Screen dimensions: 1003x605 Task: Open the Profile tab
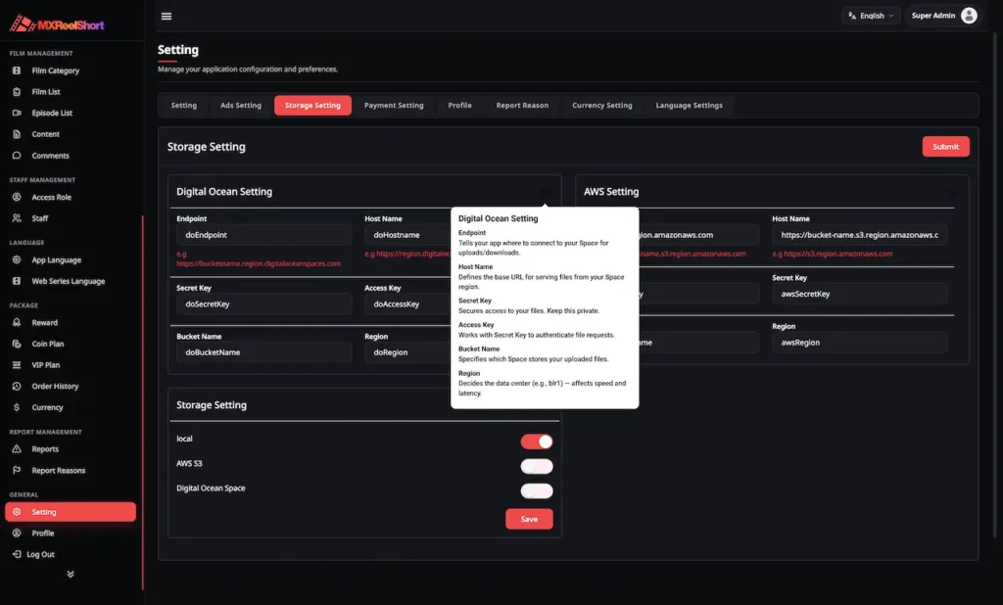coord(459,105)
